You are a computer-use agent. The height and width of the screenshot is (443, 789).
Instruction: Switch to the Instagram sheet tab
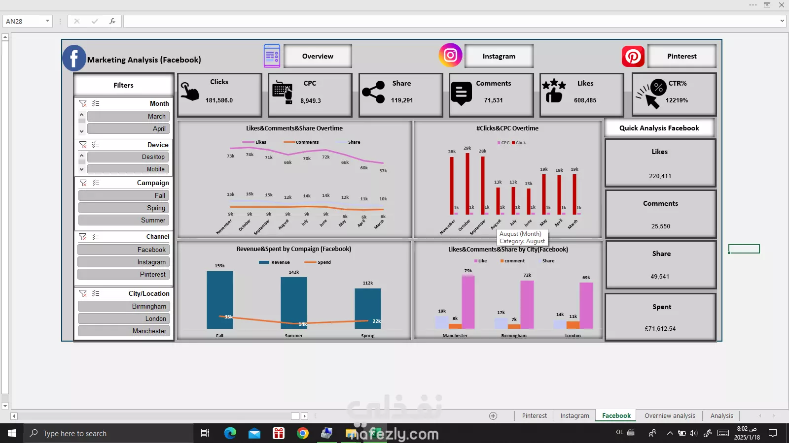coord(574,416)
